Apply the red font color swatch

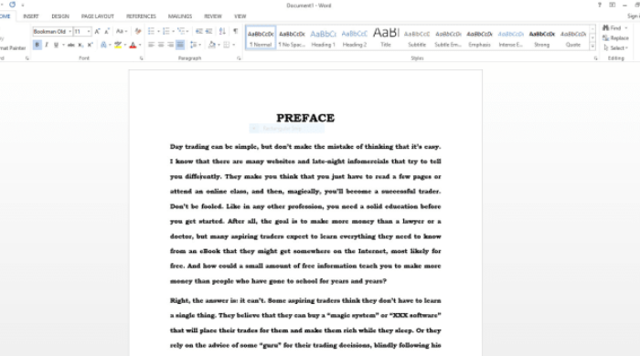click(133, 46)
